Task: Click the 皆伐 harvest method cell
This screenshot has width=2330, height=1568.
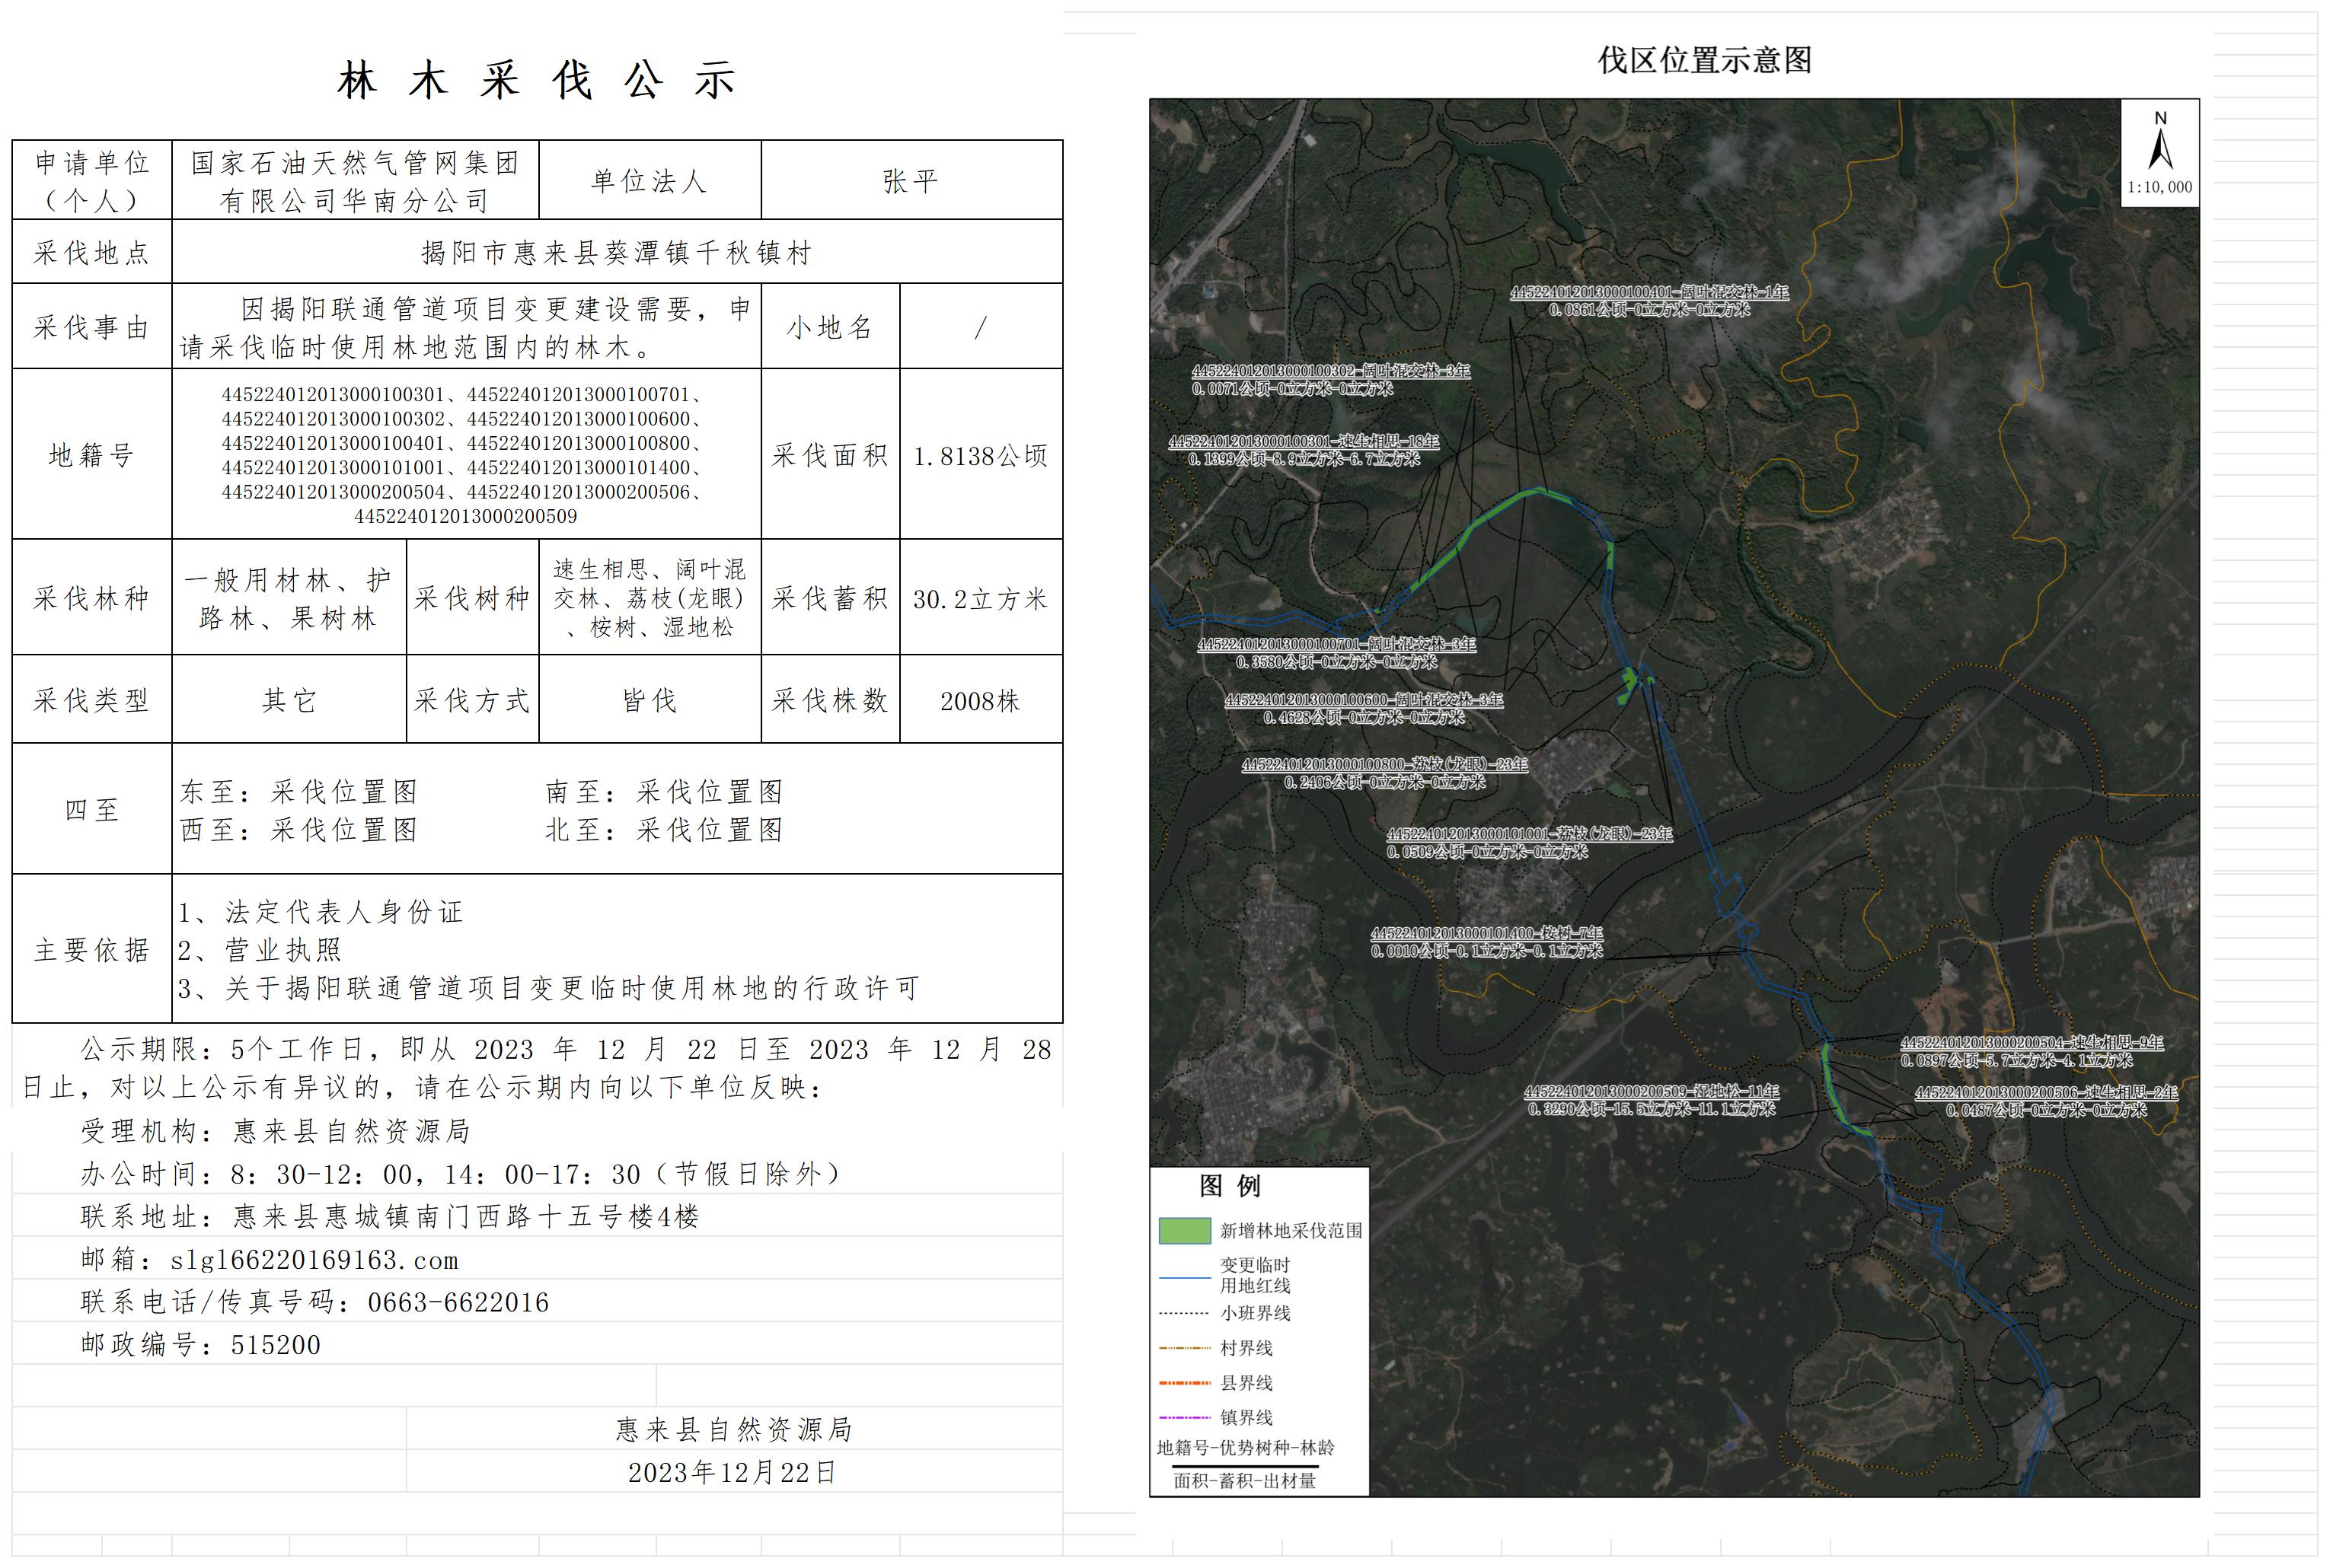Action: (650, 700)
